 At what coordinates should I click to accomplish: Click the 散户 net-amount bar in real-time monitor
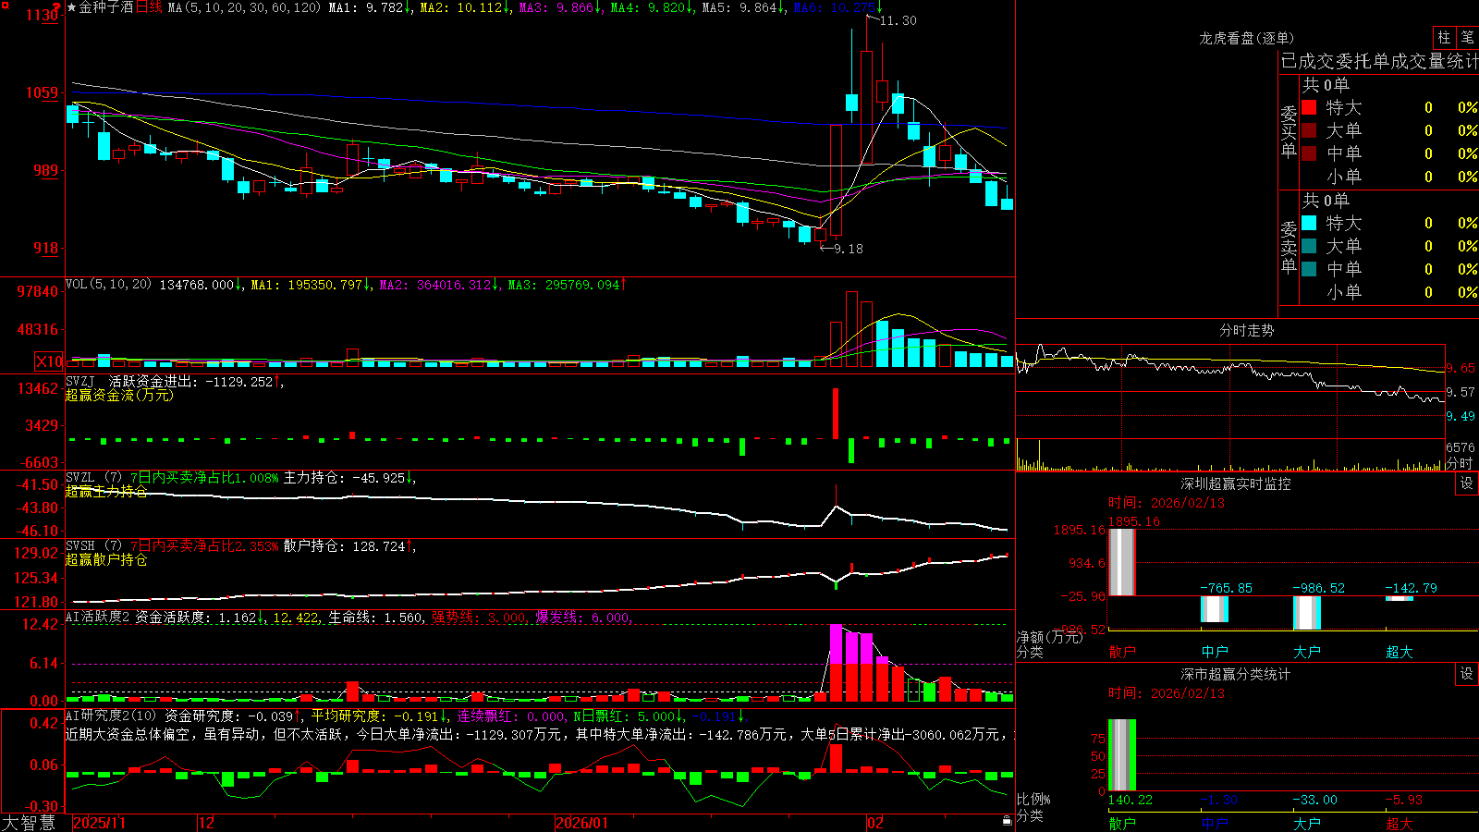click(x=1122, y=562)
